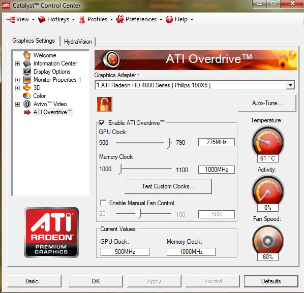Enable Manual Fan Control checkbox
Screen dimensions: 304x293
[103, 203]
